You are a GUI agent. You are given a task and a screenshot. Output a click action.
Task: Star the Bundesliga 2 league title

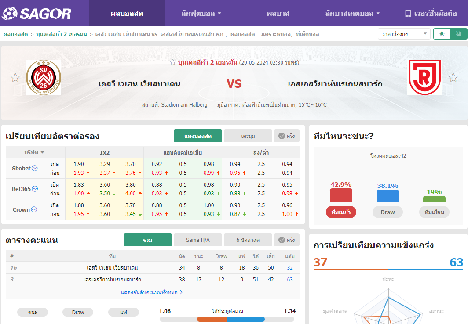[173, 62]
